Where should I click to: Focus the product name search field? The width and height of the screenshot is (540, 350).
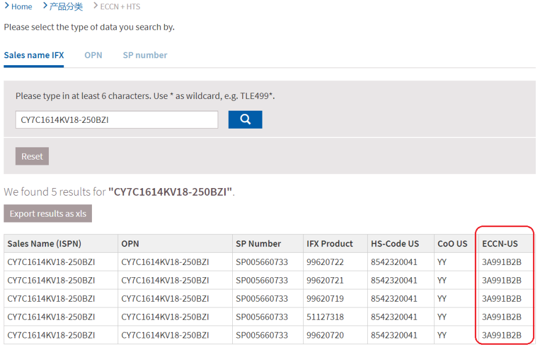click(116, 120)
